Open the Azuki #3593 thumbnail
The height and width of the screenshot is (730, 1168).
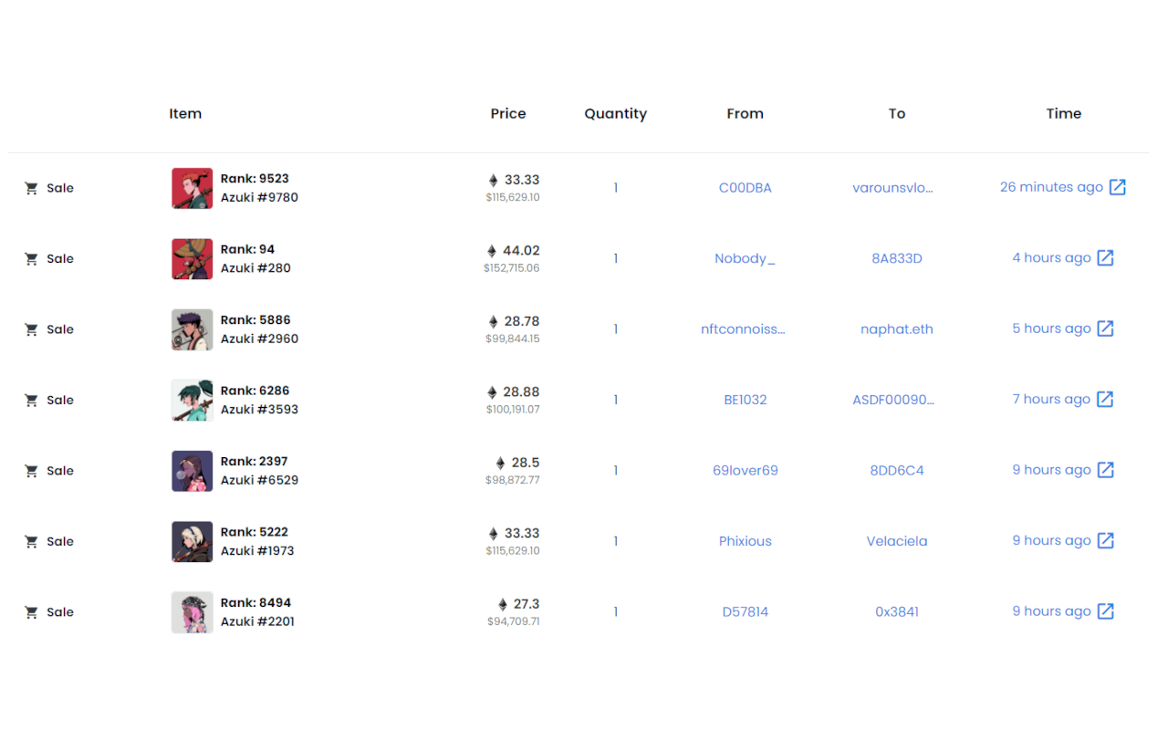[x=193, y=401]
